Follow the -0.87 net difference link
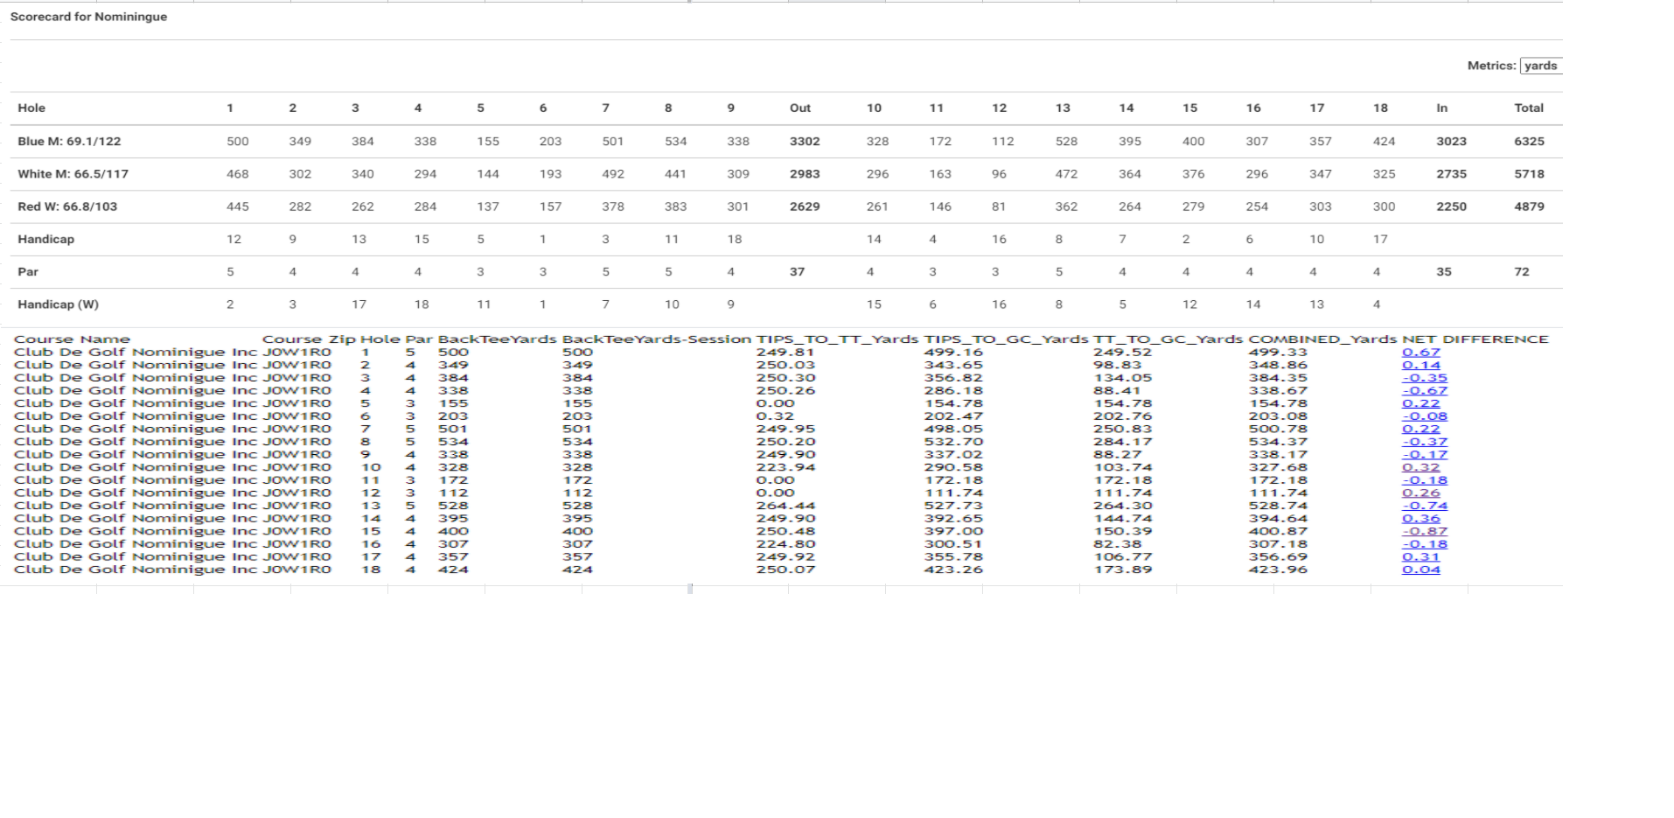This screenshot has width=1674, height=818. coord(1425,531)
